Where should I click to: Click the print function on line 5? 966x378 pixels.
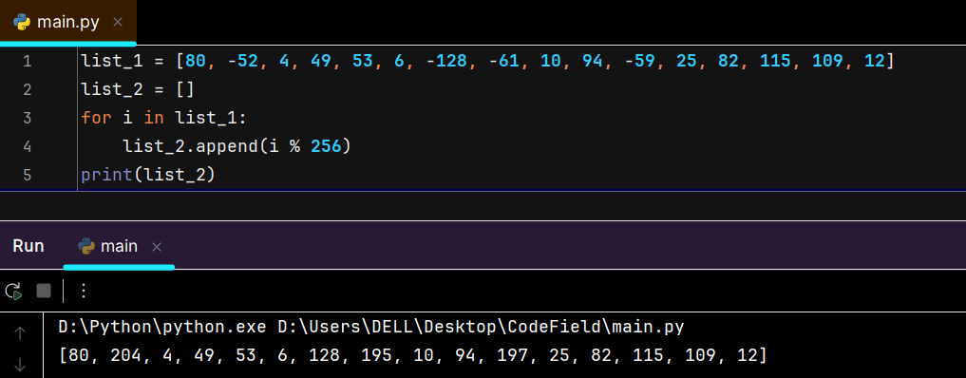click(106, 175)
